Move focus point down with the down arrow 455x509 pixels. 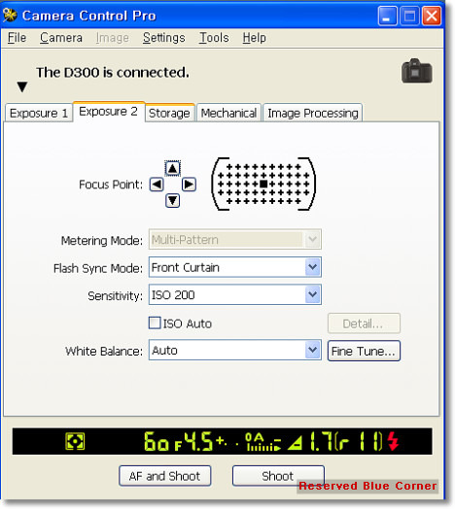click(x=173, y=201)
